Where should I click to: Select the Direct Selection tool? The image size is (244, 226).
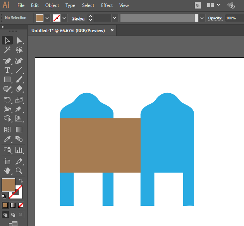coord(19,41)
